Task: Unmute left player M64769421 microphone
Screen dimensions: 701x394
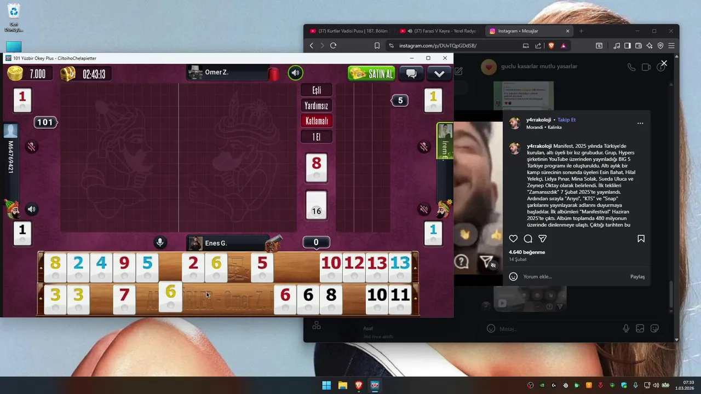Action: click(32, 147)
